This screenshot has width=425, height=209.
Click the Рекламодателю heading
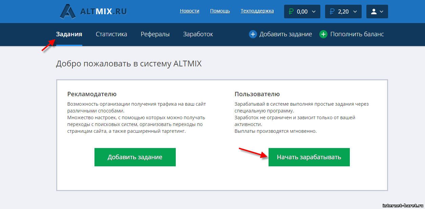point(92,94)
